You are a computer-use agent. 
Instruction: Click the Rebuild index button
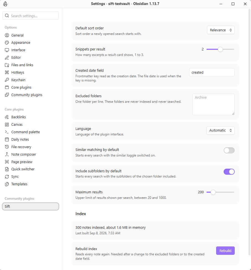[x=225, y=251]
